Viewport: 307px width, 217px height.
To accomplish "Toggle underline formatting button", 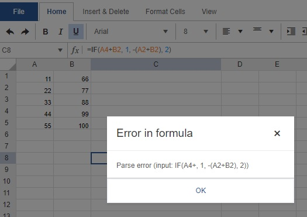I will tap(76, 32).
